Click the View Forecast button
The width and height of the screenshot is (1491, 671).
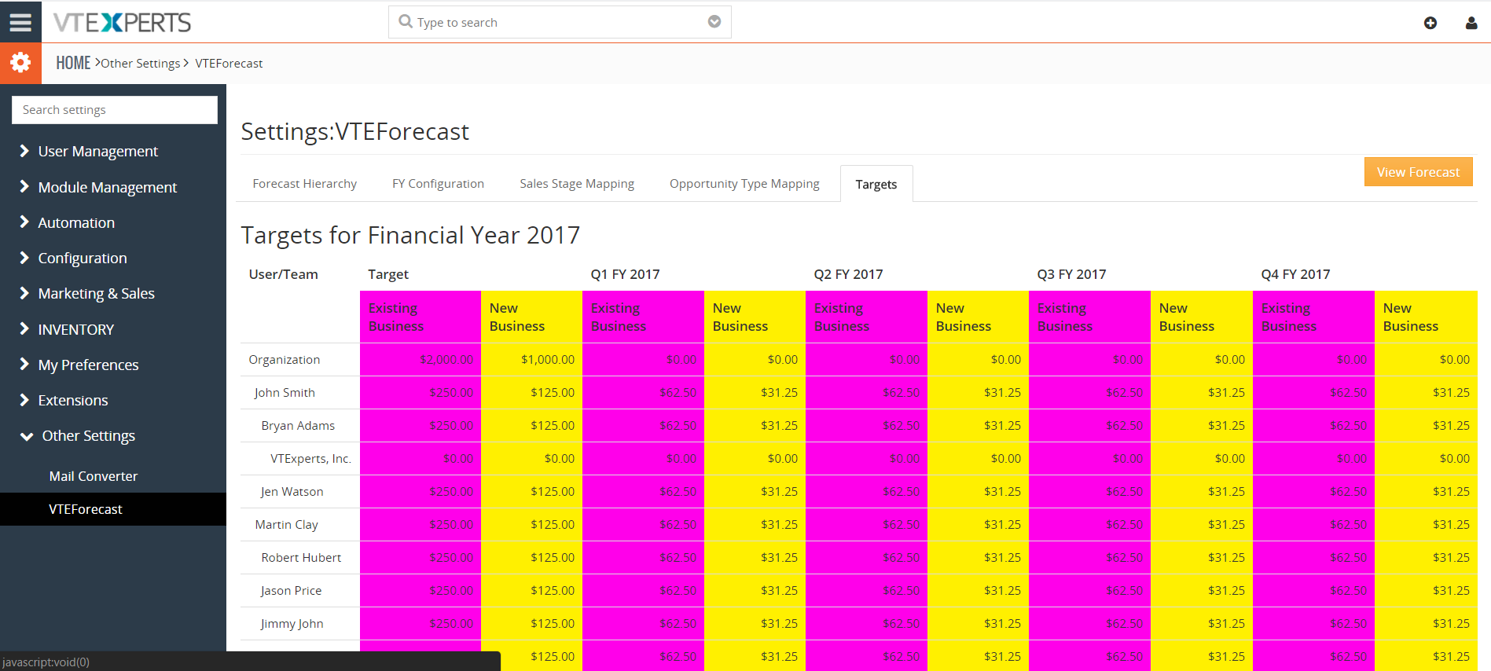pyautogui.click(x=1418, y=172)
